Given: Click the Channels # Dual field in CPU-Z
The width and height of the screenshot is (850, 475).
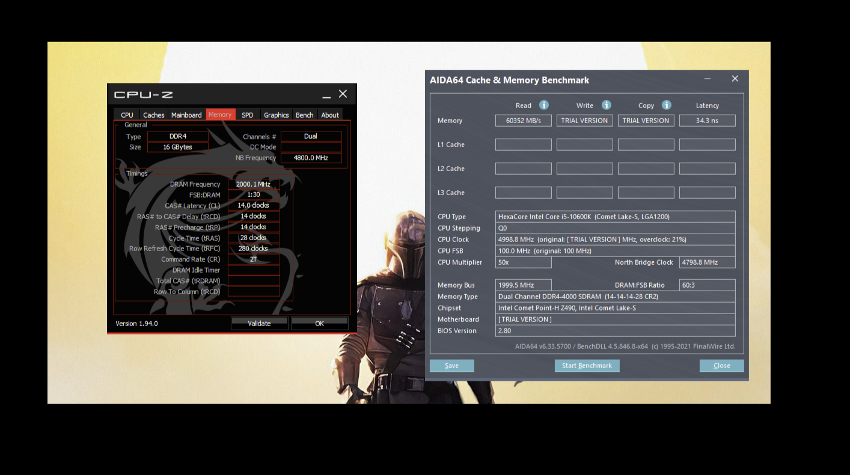Looking at the screenshot, I should 311,136.
